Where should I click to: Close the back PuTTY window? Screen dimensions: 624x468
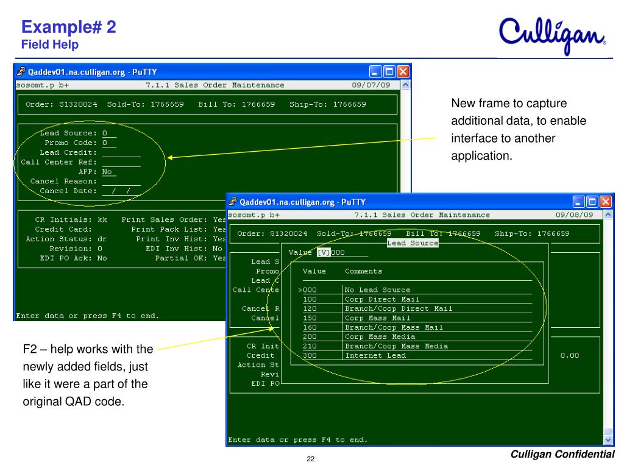[x=403, y=72]
